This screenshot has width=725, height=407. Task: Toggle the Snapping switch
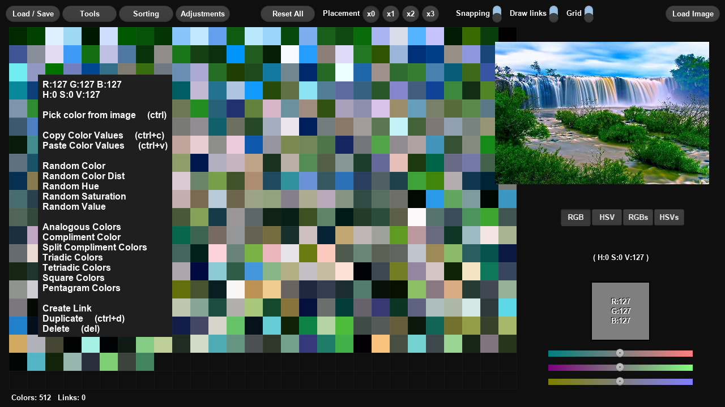497,14
